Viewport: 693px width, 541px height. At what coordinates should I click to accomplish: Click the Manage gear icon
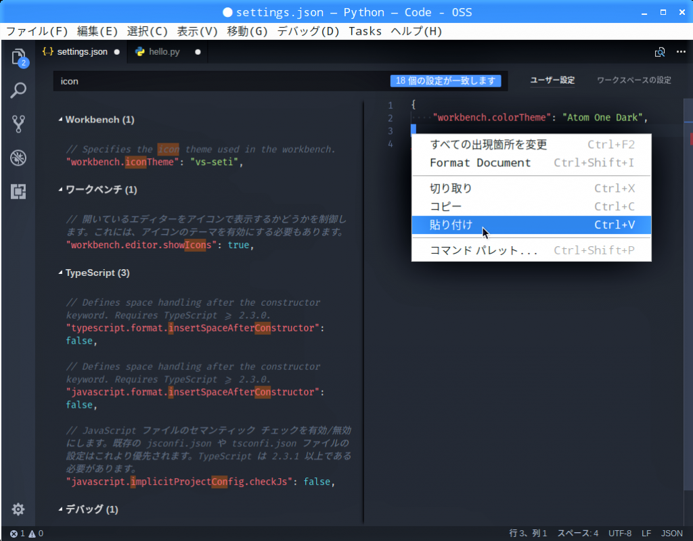(19, 509)
